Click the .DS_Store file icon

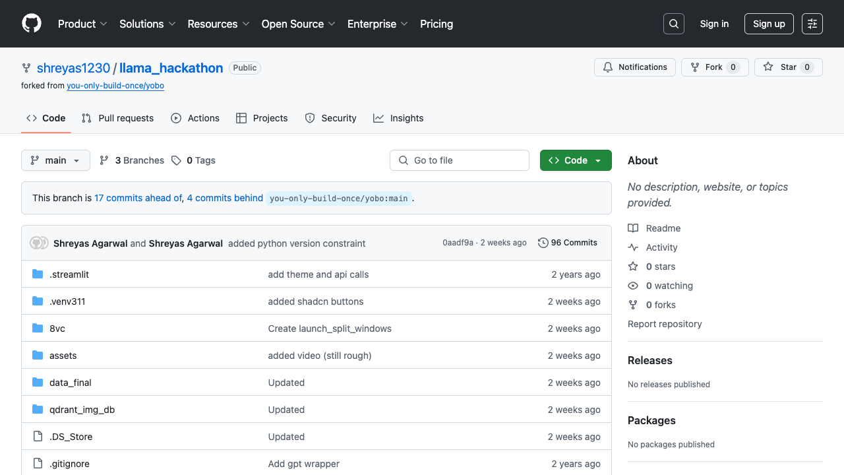click(38, 437)
